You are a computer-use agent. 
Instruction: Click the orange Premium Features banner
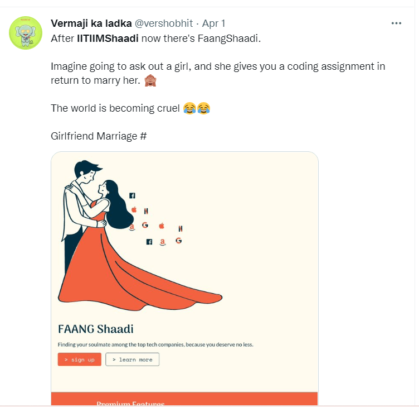[184, 399]
